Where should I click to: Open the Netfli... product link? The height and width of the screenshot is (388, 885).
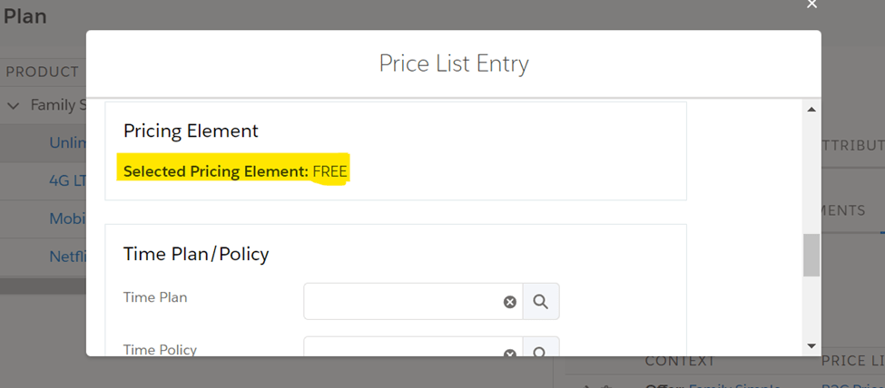click(x=67, y=257)
